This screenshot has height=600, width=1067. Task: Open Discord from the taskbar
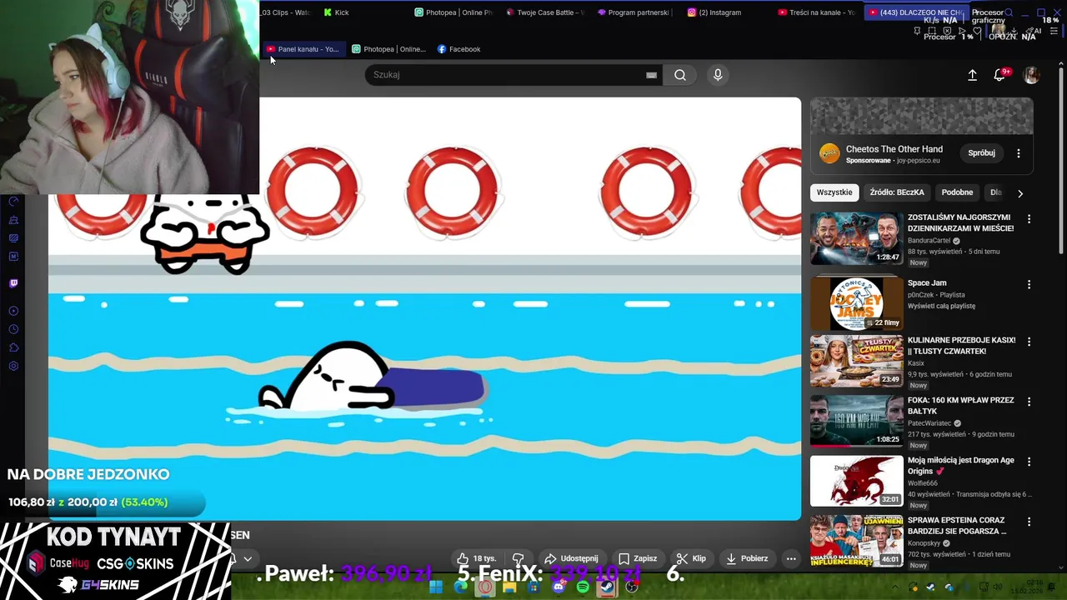[559, 587]
